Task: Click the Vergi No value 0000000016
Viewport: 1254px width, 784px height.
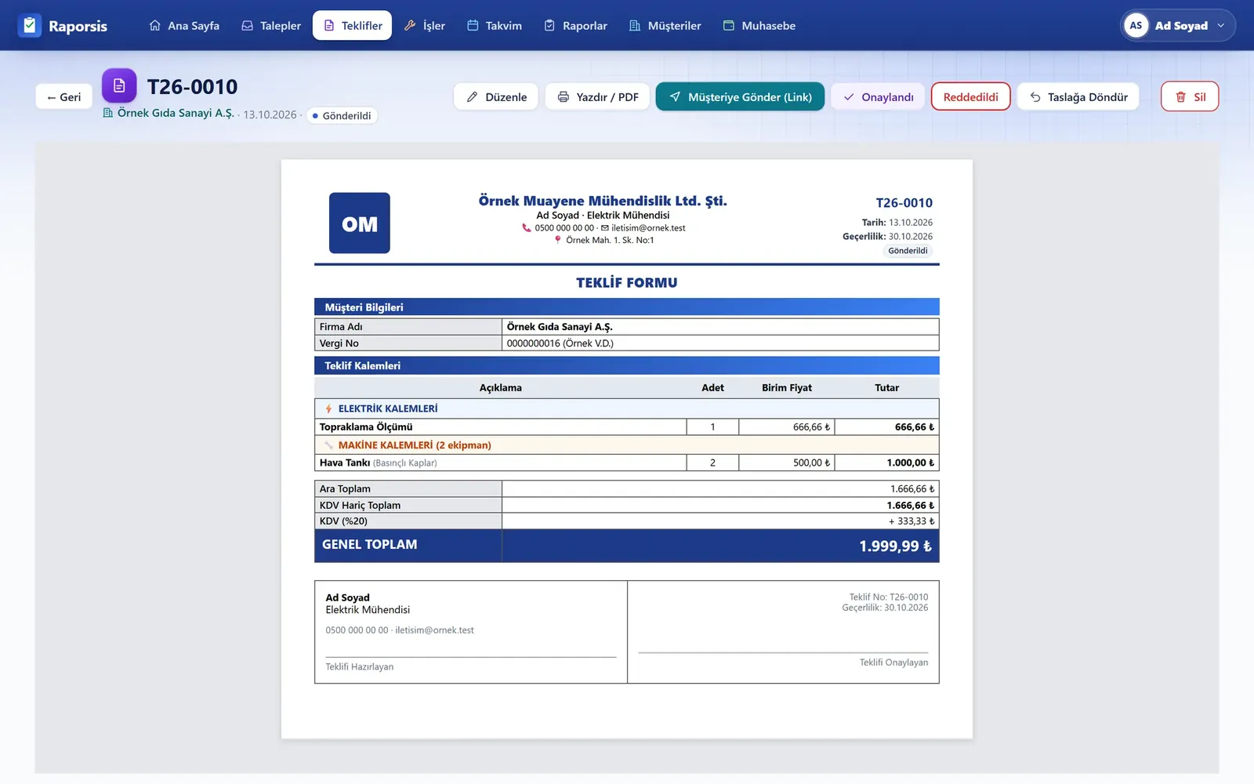Action: coord(560,343)
